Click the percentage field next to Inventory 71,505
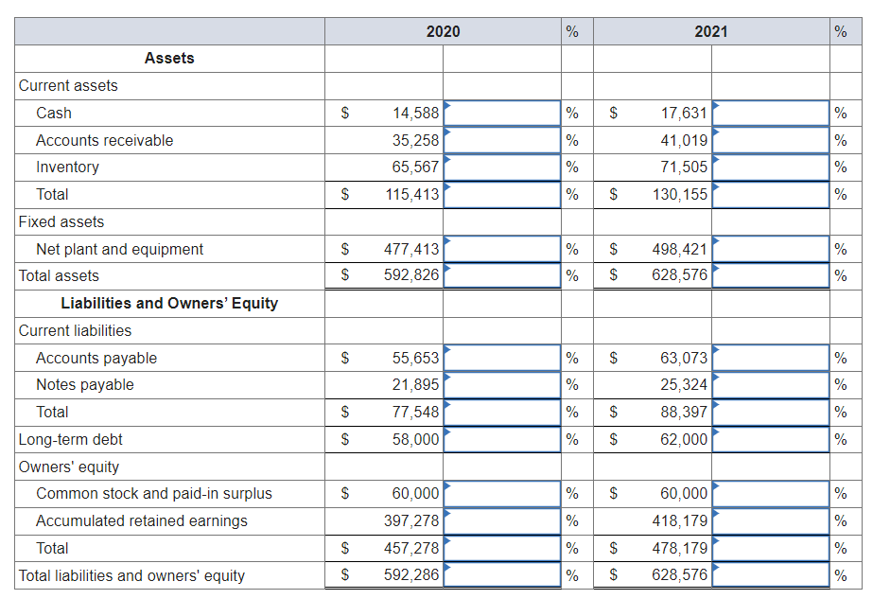Image resolution: width=890 pixels, height=599 pixels. click(x=769, y=167)
